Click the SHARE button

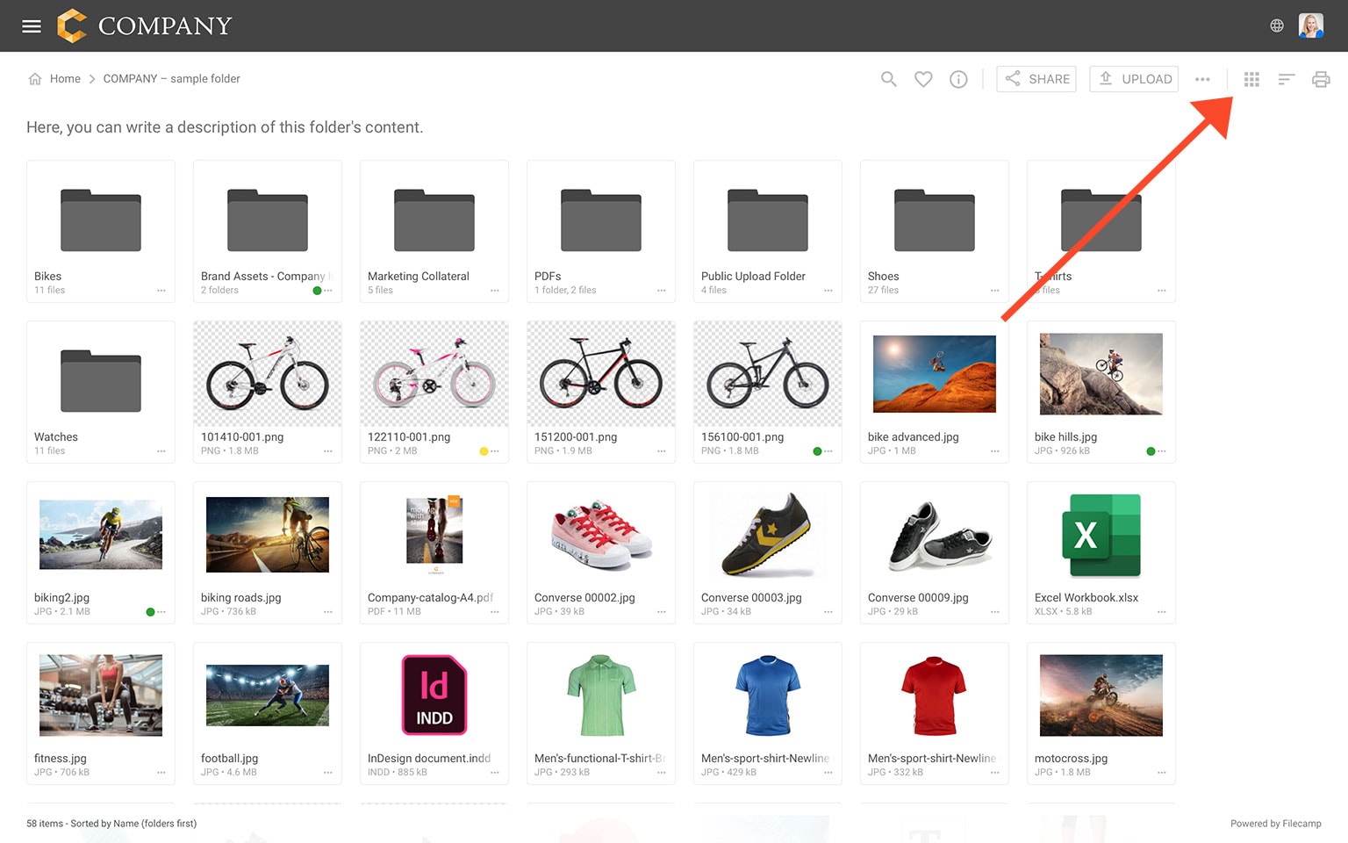point(1036,79)
